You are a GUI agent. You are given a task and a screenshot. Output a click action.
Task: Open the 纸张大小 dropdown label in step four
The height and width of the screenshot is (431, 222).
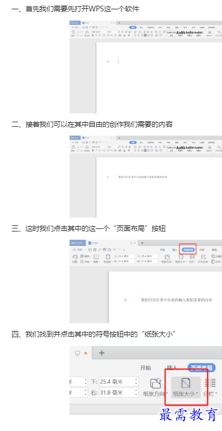pyautogui.click(x=185, y=393)
